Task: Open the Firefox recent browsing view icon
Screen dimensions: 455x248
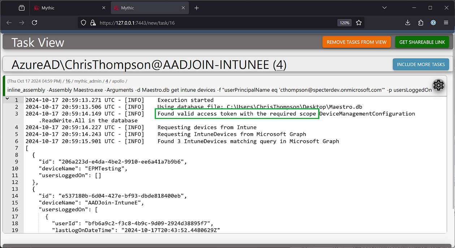Action: point(22,8)
